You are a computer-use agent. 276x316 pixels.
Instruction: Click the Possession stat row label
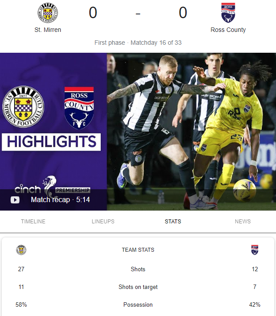pos(138,305)
